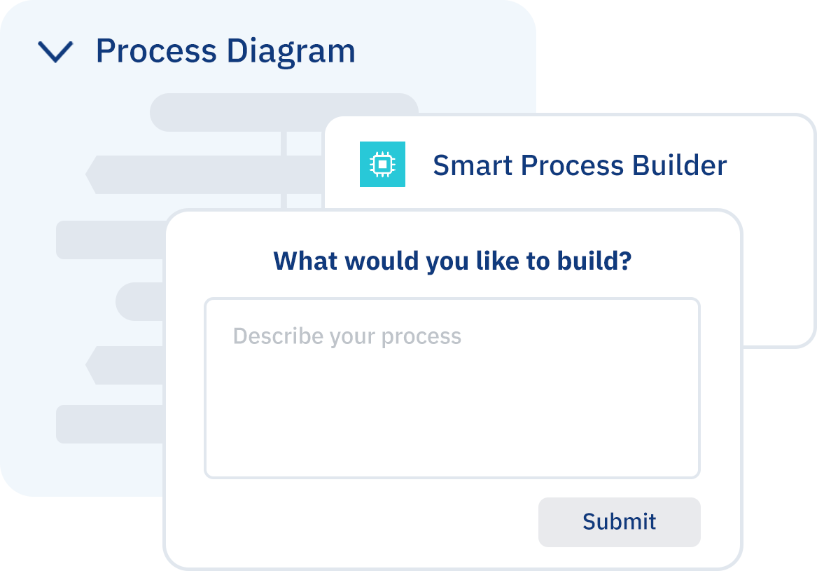This screenshot has width=817, height=571.
Task: Click the Smart Process Builder chip icon
Action: (382, 165)
